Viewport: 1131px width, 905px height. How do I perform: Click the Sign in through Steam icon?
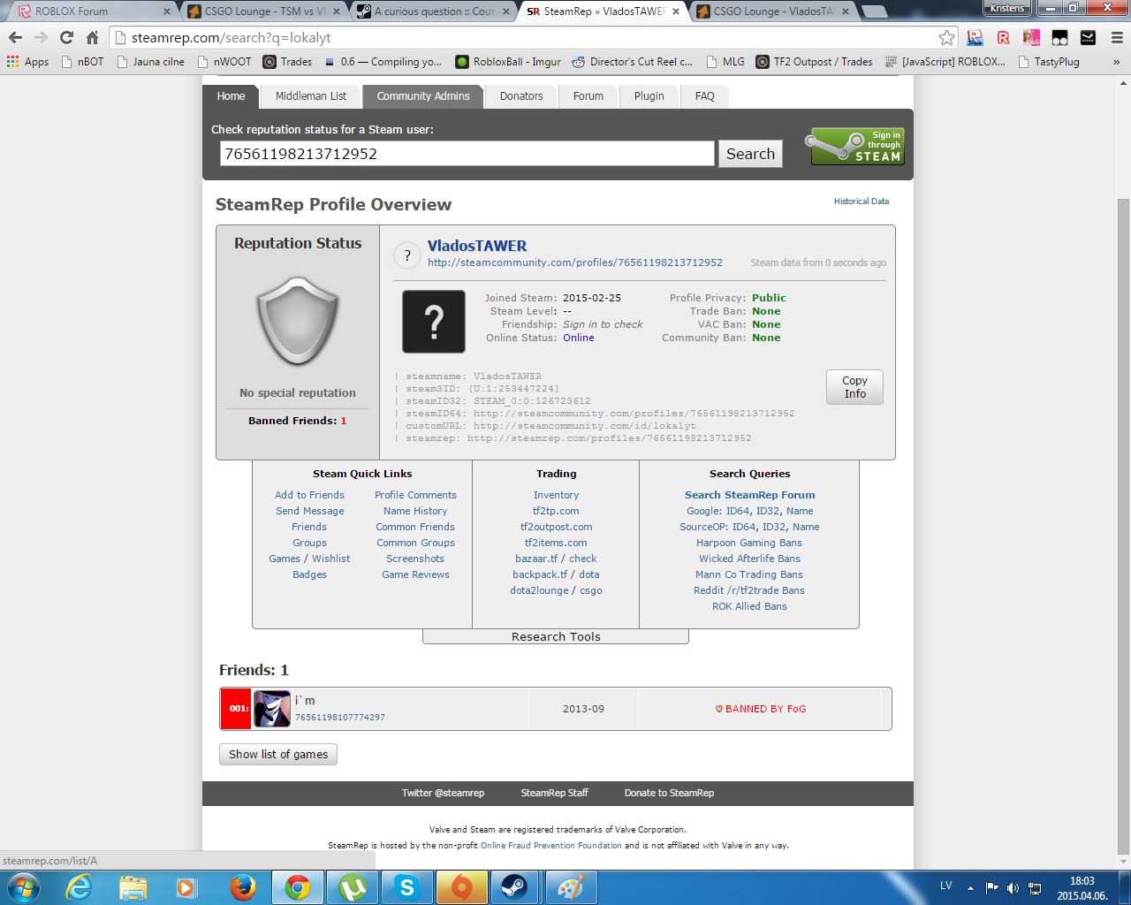click(x=855, y=146)
